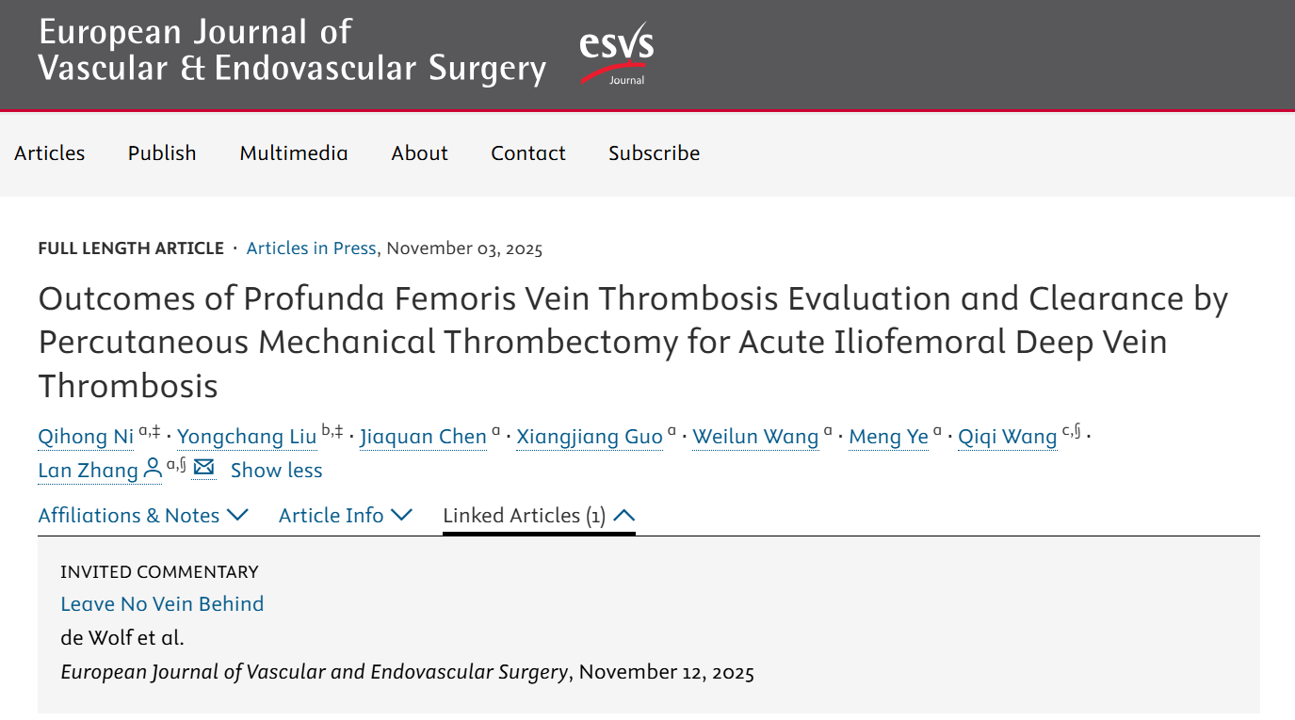The image size is (1295, 720).
Task: Open author Qihong Ni's details
Action: pos(86,437)
